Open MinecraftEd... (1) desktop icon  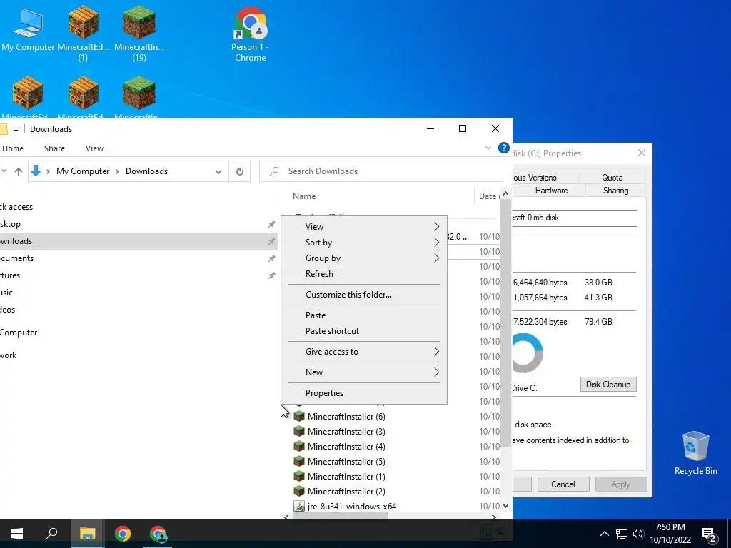point(83,34)
